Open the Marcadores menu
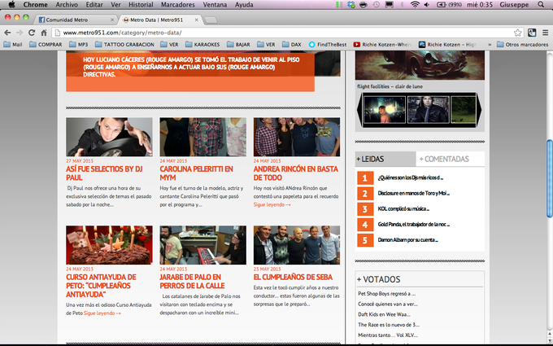The width and height of the screenshot is (553, 346). click(178, 5)
